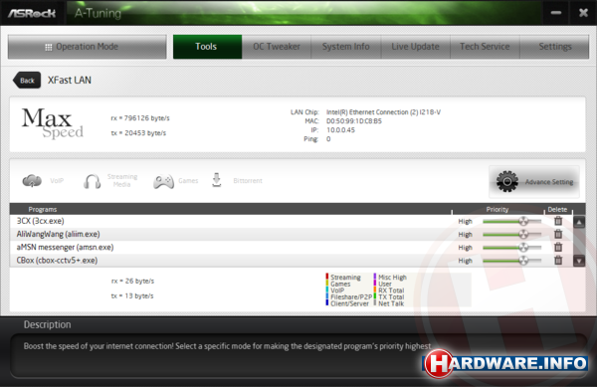
Task: Delete the 3CX program entry
Action: point(558,221)
